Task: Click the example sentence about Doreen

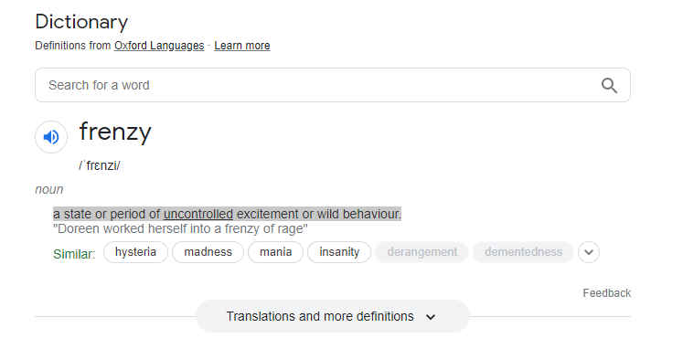Action: [x=180, y=229]
